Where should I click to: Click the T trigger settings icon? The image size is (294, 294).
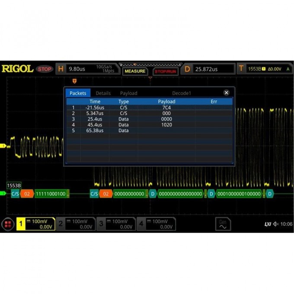tap(241, 69)
